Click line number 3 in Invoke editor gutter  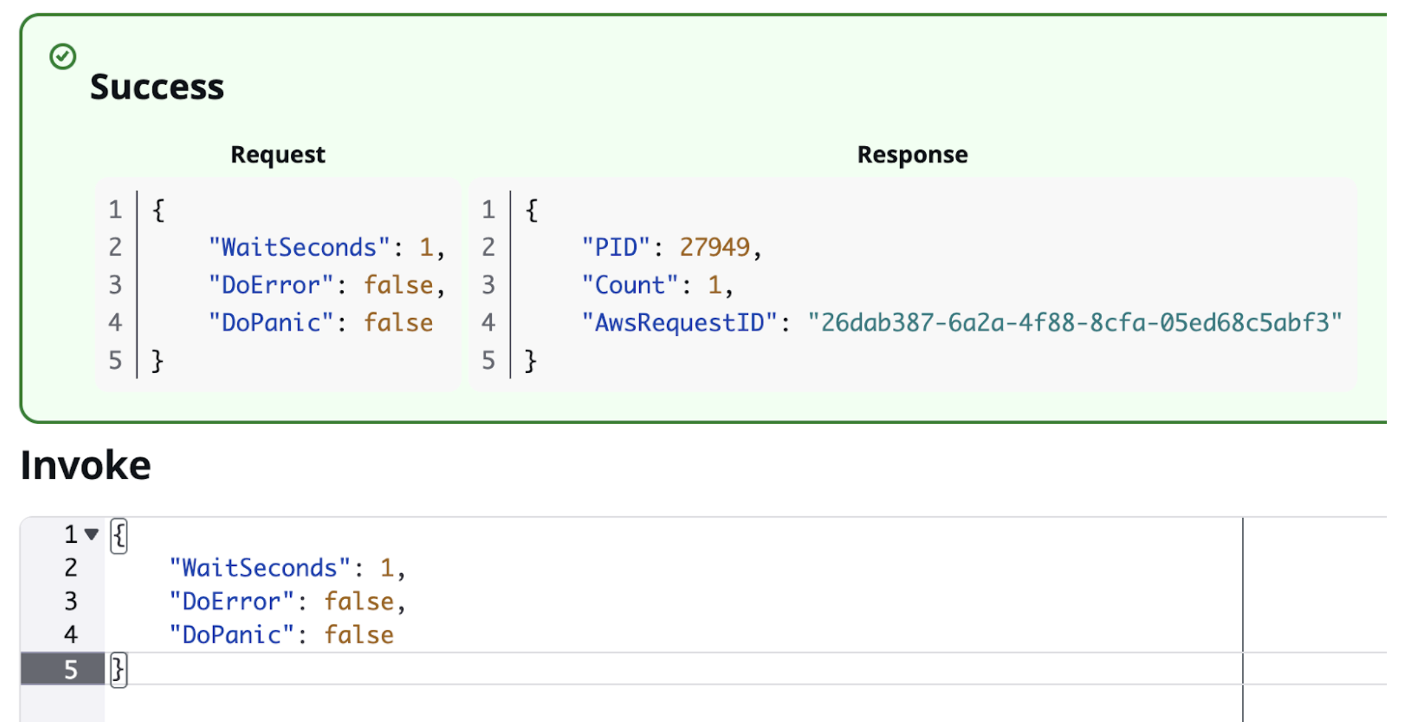click(71, 602)
